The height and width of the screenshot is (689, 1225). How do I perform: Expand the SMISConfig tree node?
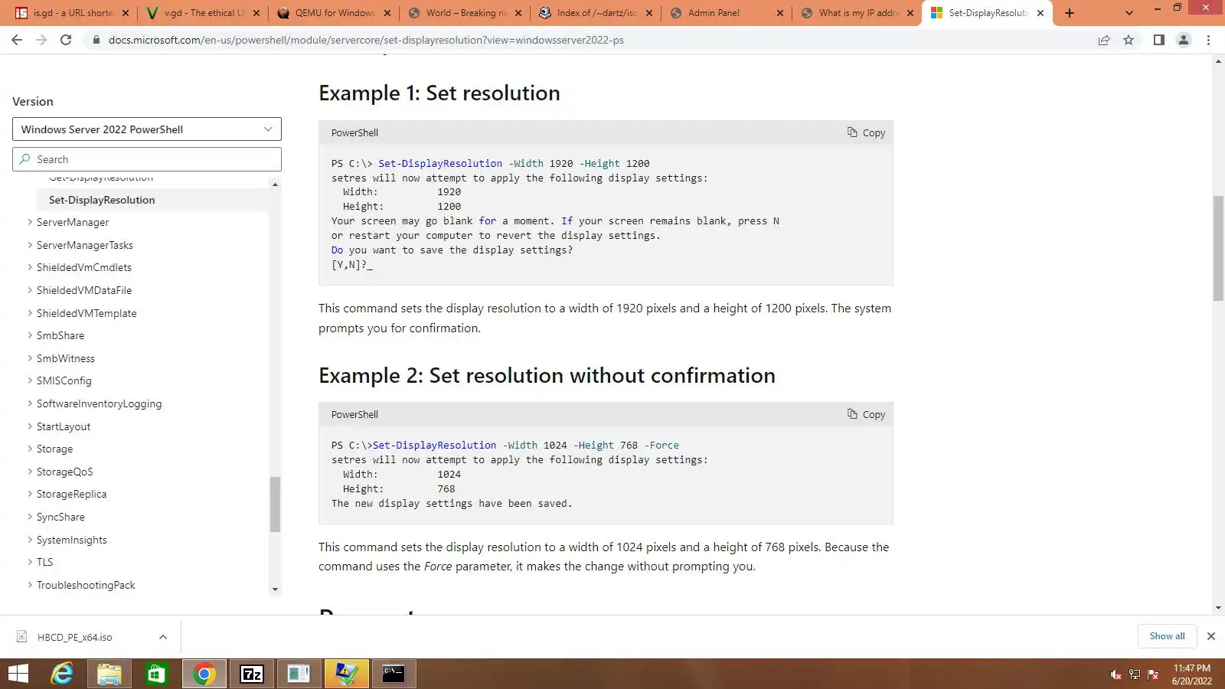(x=30, y=380)
